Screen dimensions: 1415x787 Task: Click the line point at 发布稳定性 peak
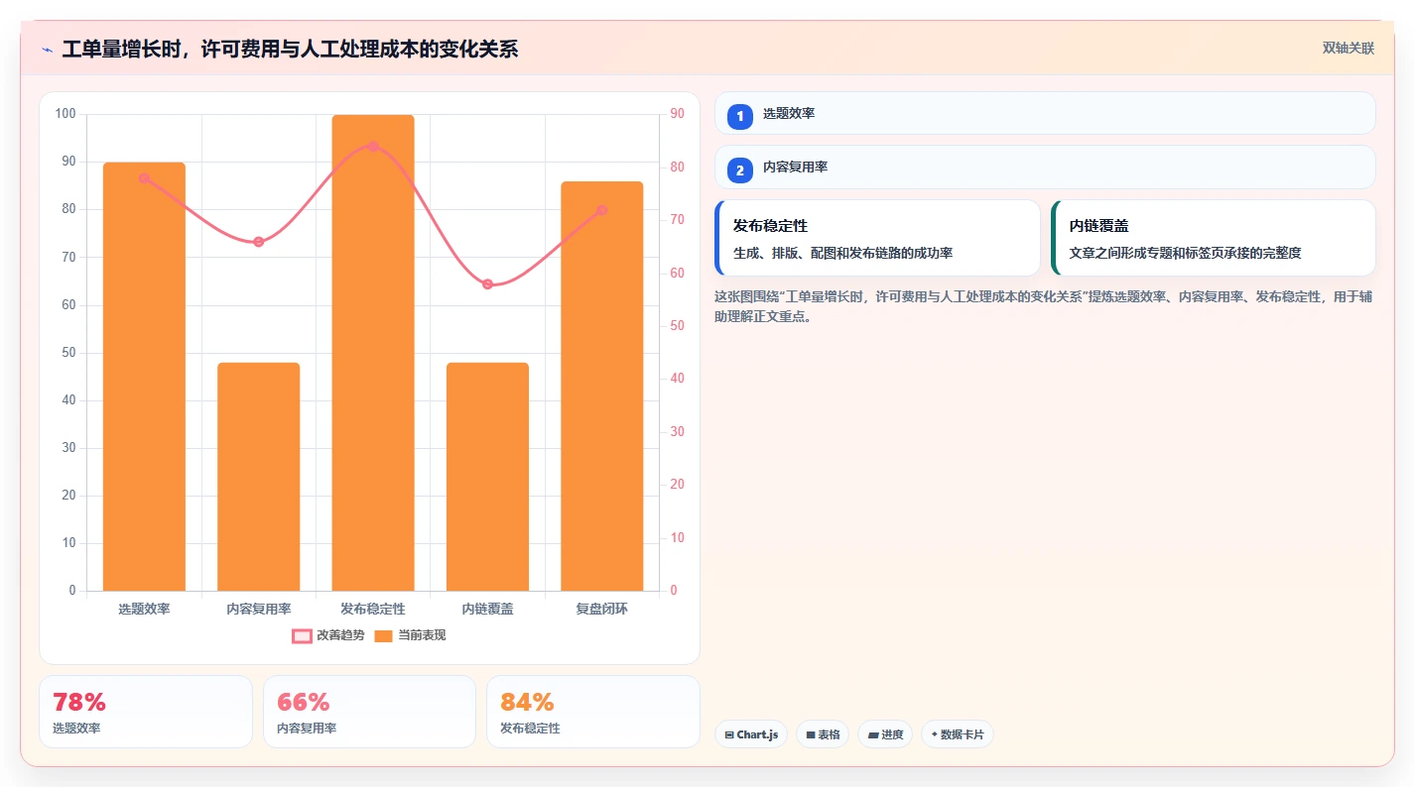(x=373, y=146)
